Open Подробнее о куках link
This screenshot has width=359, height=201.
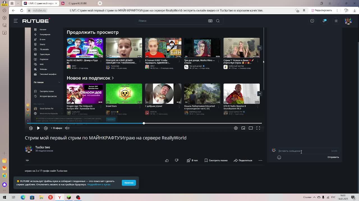[99, 185]
